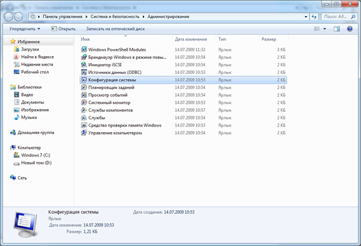Go forward with the Forward arrow
The height and width of the screenshot is (246, 361).
(19, 17)
